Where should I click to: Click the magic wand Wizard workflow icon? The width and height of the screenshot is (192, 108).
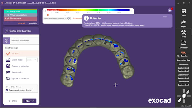point(6,31)
